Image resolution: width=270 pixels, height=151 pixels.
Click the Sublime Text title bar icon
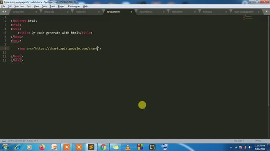2,2
